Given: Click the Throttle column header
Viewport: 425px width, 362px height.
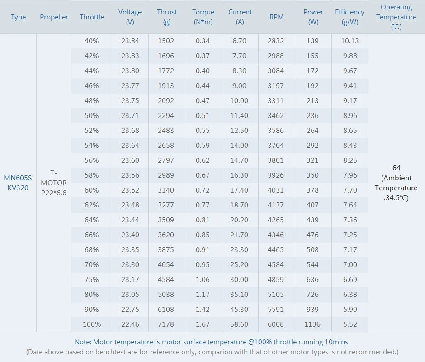Looking at the screenshot, I should click(92, 17).
